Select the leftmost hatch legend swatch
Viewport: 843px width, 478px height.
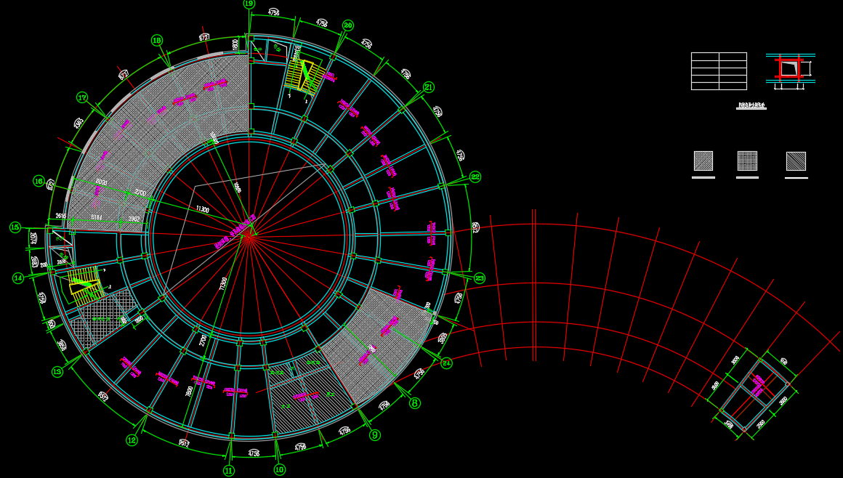[x=703, y=161]
